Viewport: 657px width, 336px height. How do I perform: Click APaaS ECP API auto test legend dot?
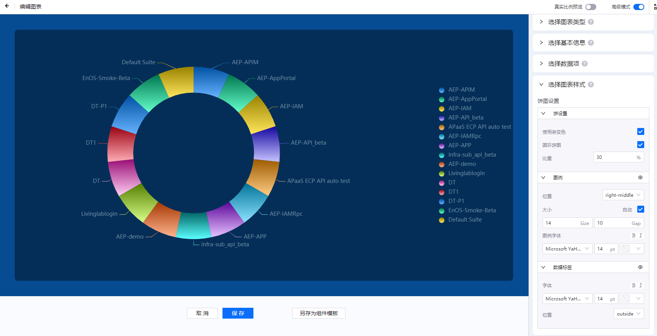pos(441,127)
